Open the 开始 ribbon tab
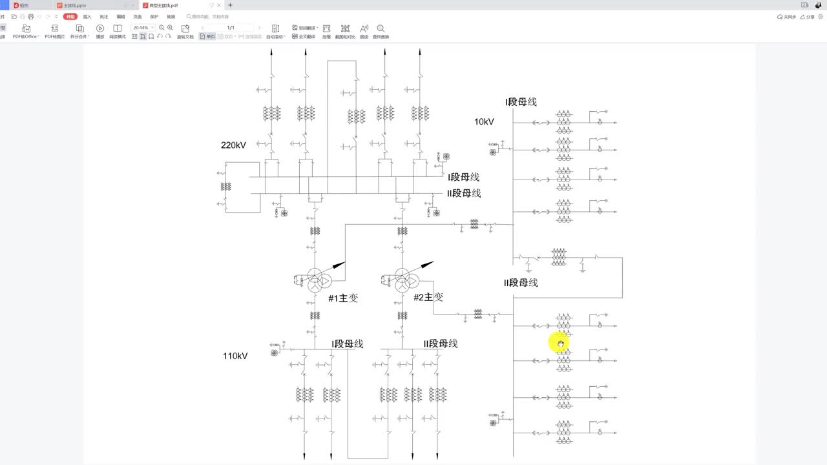The image size is (827, 465). coord(70,16)
